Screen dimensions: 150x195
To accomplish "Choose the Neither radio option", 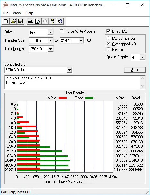I will click(x=108, y=49).
